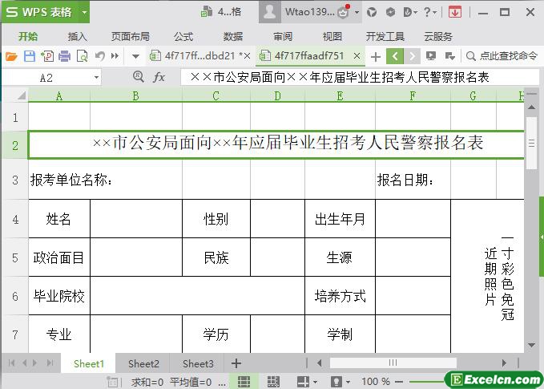Open the 审阅 ribbon tab
The height and width of the screenshot is (389, 544).
click(283, 36)
